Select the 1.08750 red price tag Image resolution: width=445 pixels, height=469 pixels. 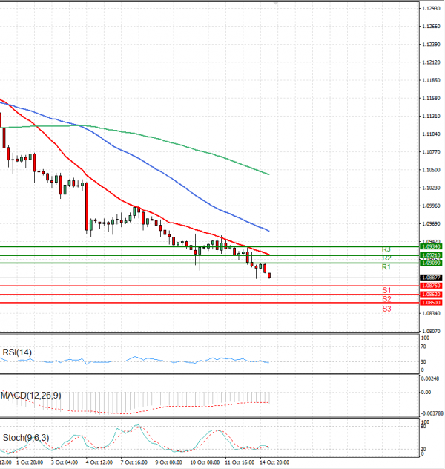(431, 286)
